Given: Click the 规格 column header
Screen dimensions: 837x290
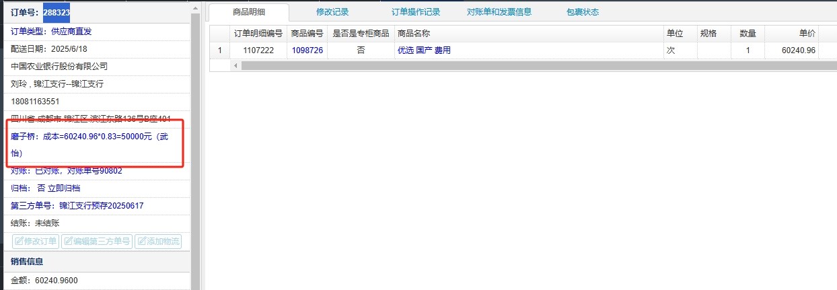Looking at the screenshot, I should pyautogui.click(x=714, y=34).
